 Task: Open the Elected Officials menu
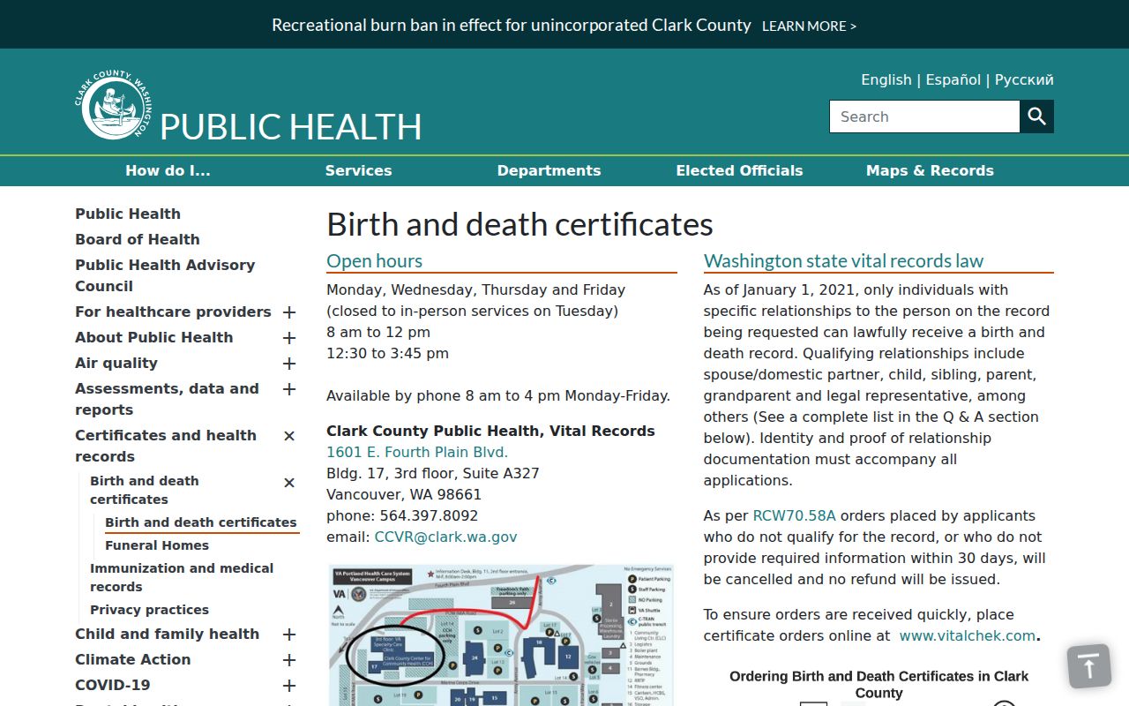[x=739, y=171]
